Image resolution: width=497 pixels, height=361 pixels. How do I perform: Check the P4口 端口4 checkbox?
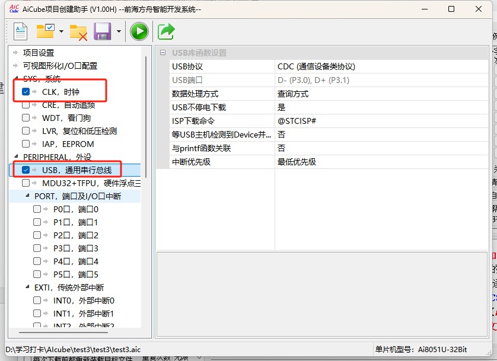[x=37, y=261]
